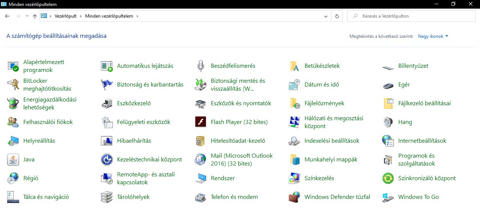This screenshot has width=480, height=221.
Task: Open the Flash Player (32 bites) icon
Action: (201, 122)
